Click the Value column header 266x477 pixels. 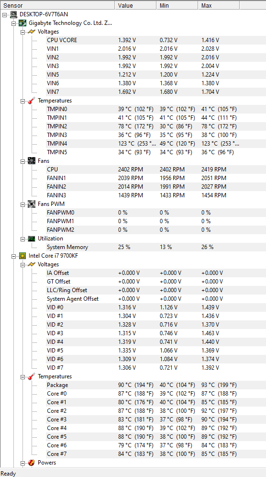[x=136, y=5]
